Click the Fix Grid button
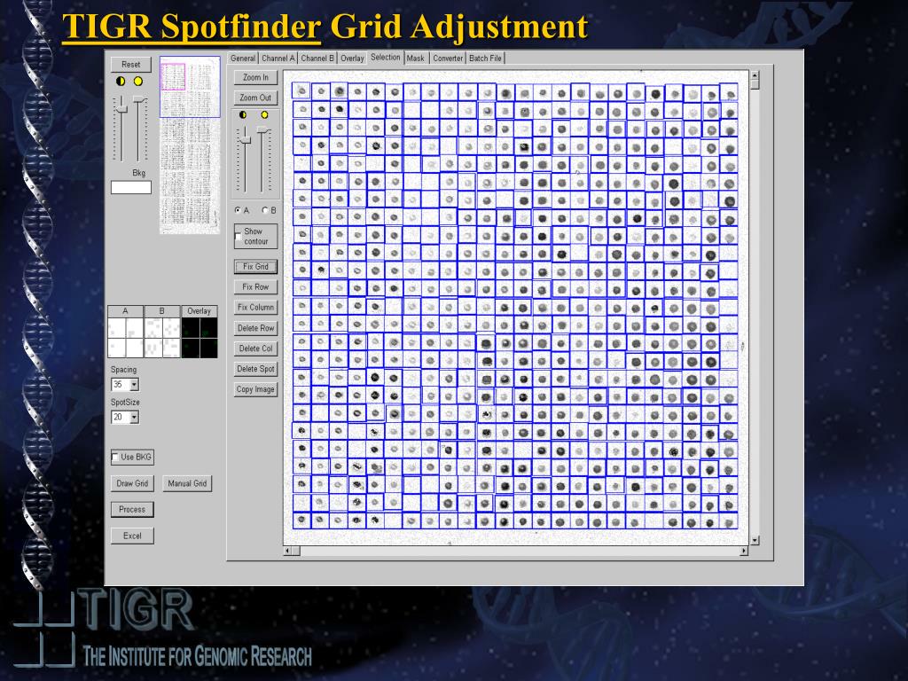The image size is (908, 681). click(256, 266)
